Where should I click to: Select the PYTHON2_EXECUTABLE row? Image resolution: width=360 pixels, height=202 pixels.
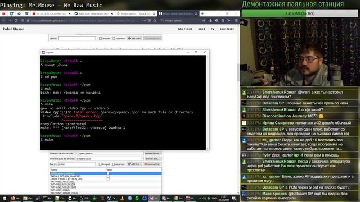(x=106, y=182)
